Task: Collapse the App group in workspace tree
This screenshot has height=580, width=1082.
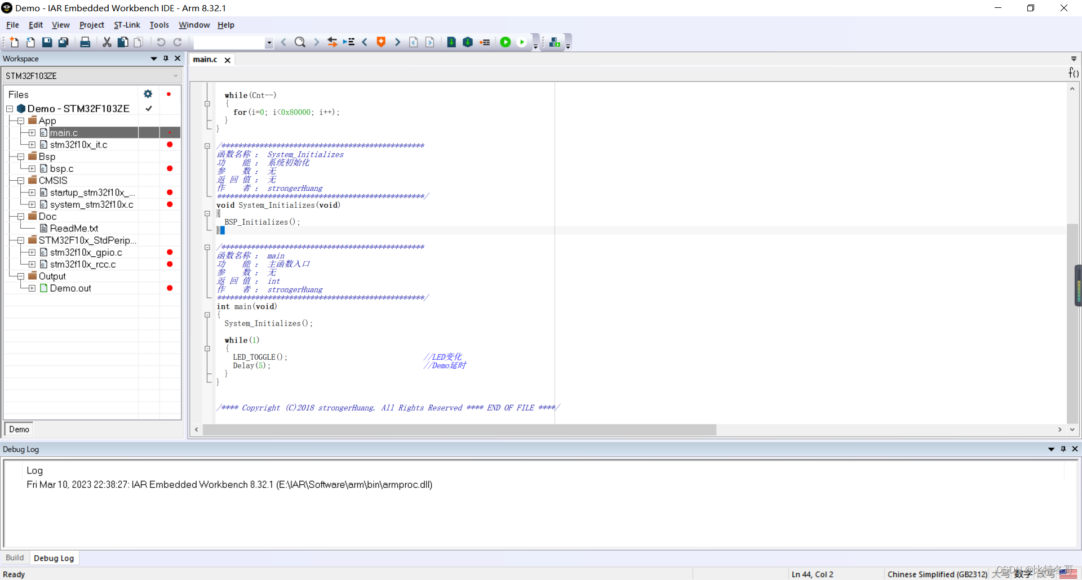Action: click(x=21, y=121)
